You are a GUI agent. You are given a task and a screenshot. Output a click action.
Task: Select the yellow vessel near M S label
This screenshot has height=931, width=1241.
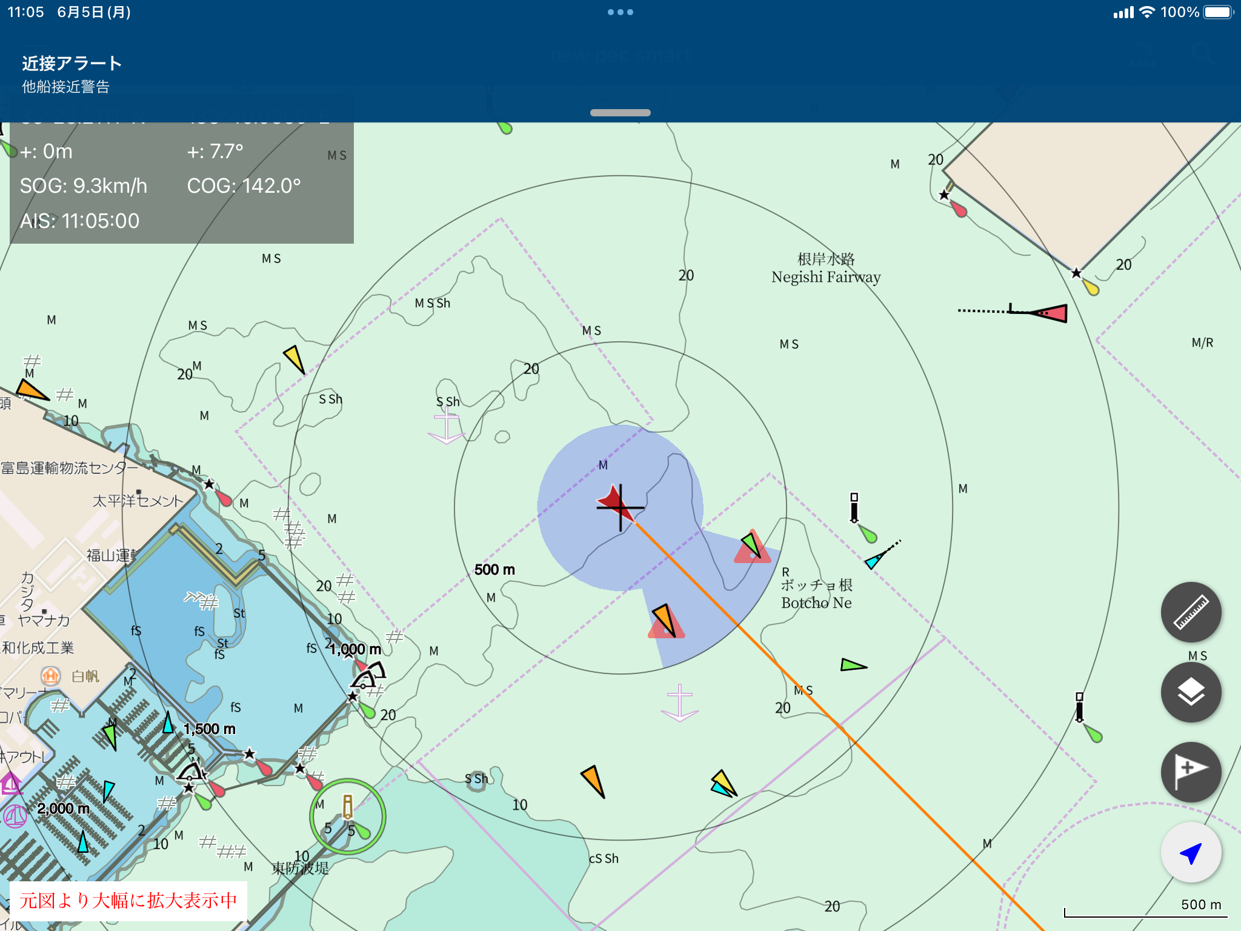[294, 359]
